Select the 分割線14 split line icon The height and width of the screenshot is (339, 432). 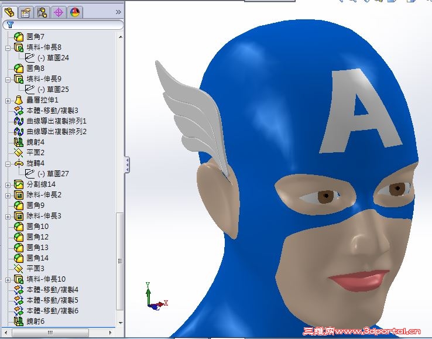pos(19,184)
